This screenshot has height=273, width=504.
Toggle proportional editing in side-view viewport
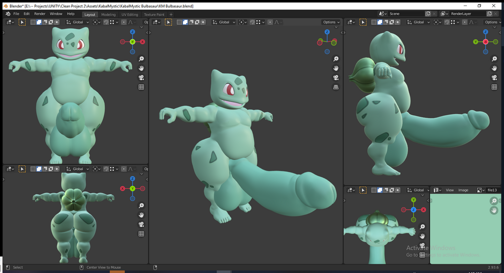click(464, 22)
